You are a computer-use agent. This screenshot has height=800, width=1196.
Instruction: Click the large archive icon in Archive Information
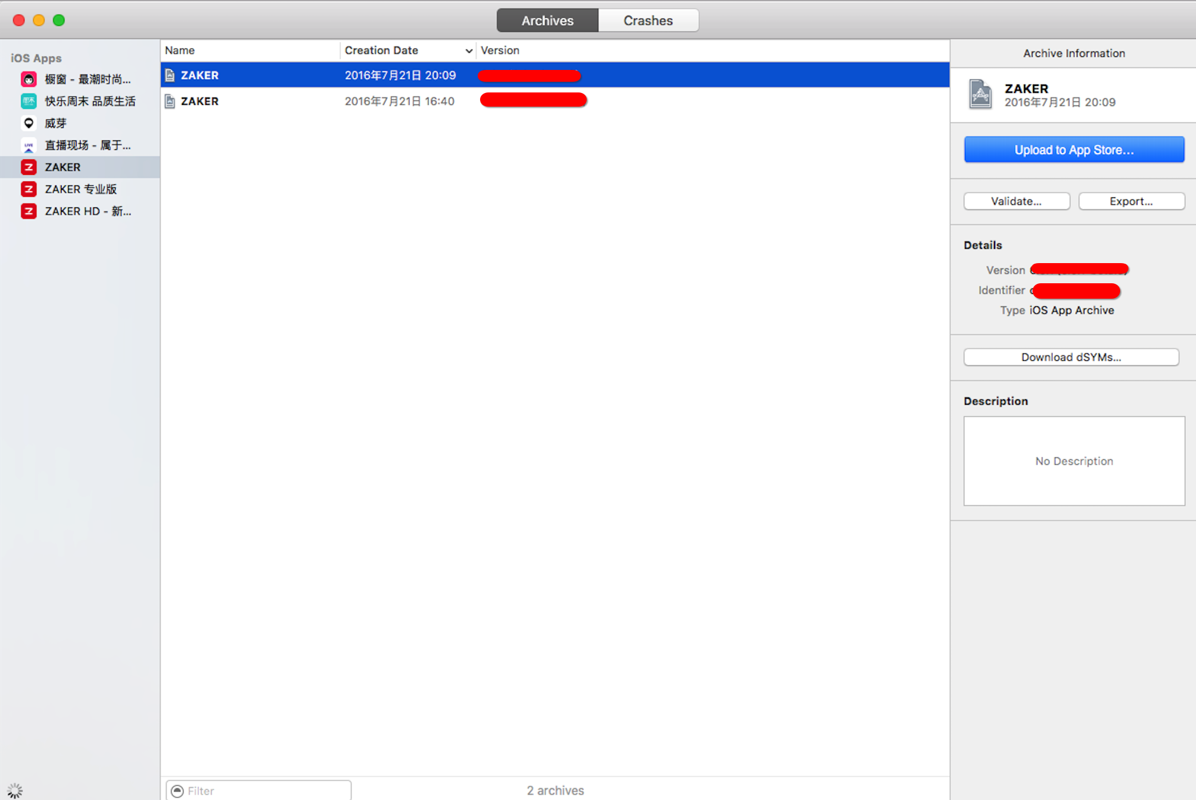[980, 94]
